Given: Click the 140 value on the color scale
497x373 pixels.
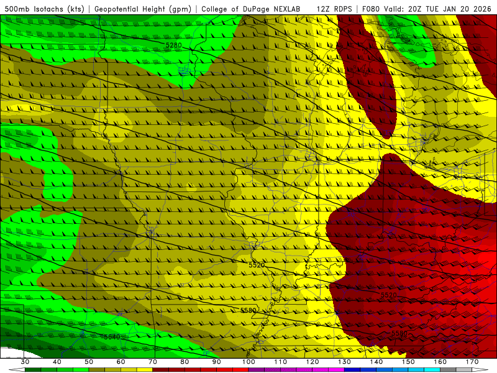Looking at the screenshot, I should (376, 362).
